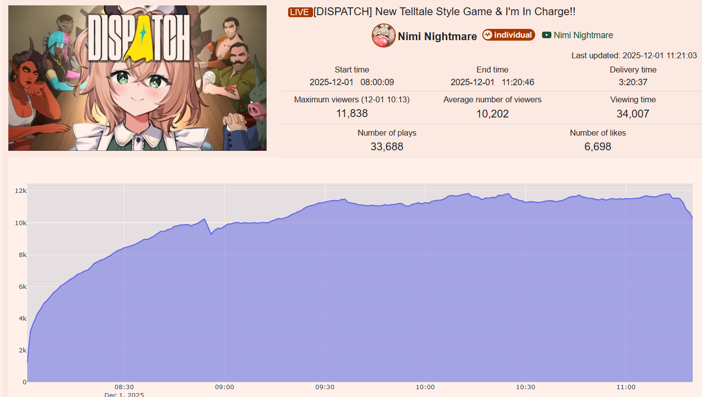Click the Average number of viewers label
The width and height of the screenshot is (702, 397).
point(493,100)
